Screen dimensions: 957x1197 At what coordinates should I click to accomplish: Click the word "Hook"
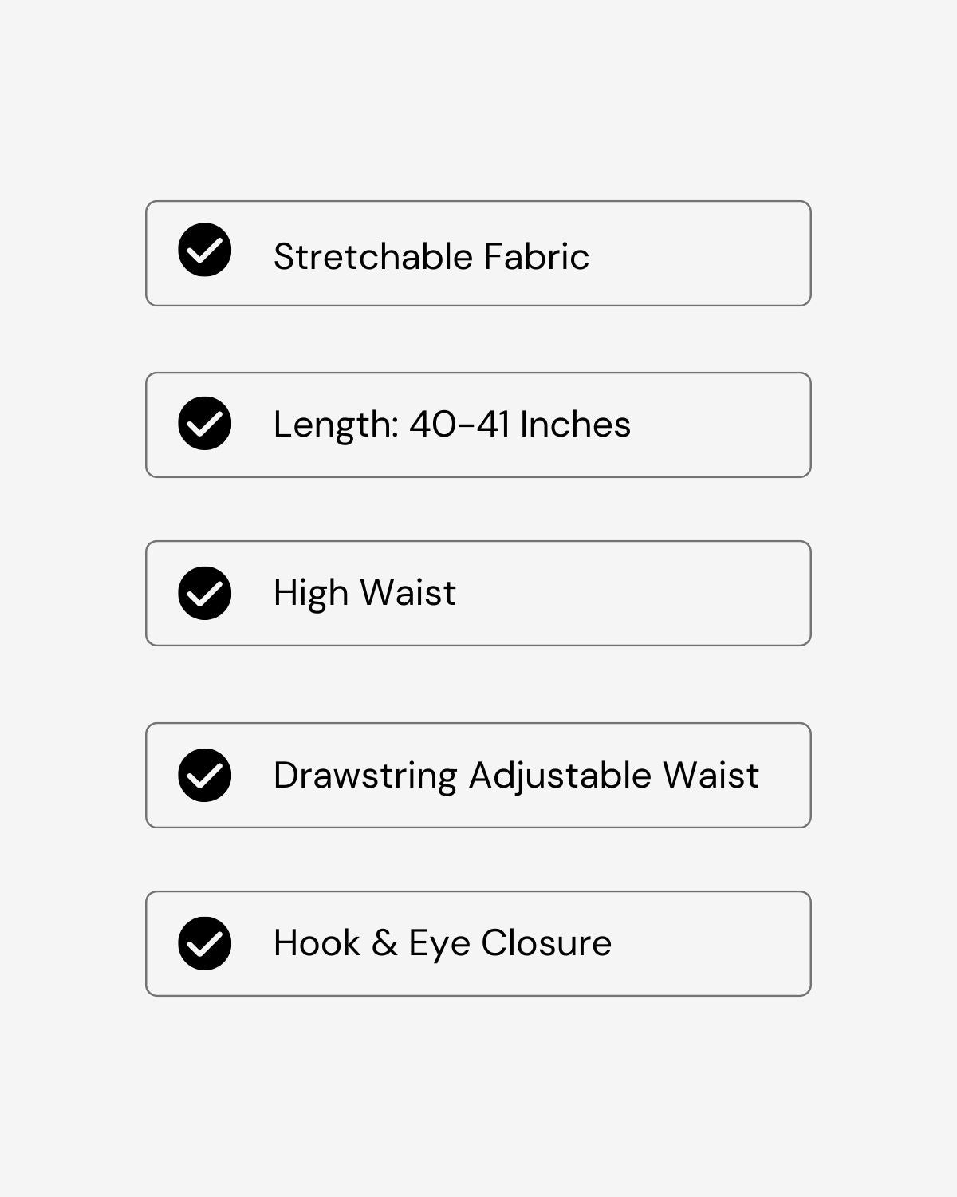tap(317, 943)
